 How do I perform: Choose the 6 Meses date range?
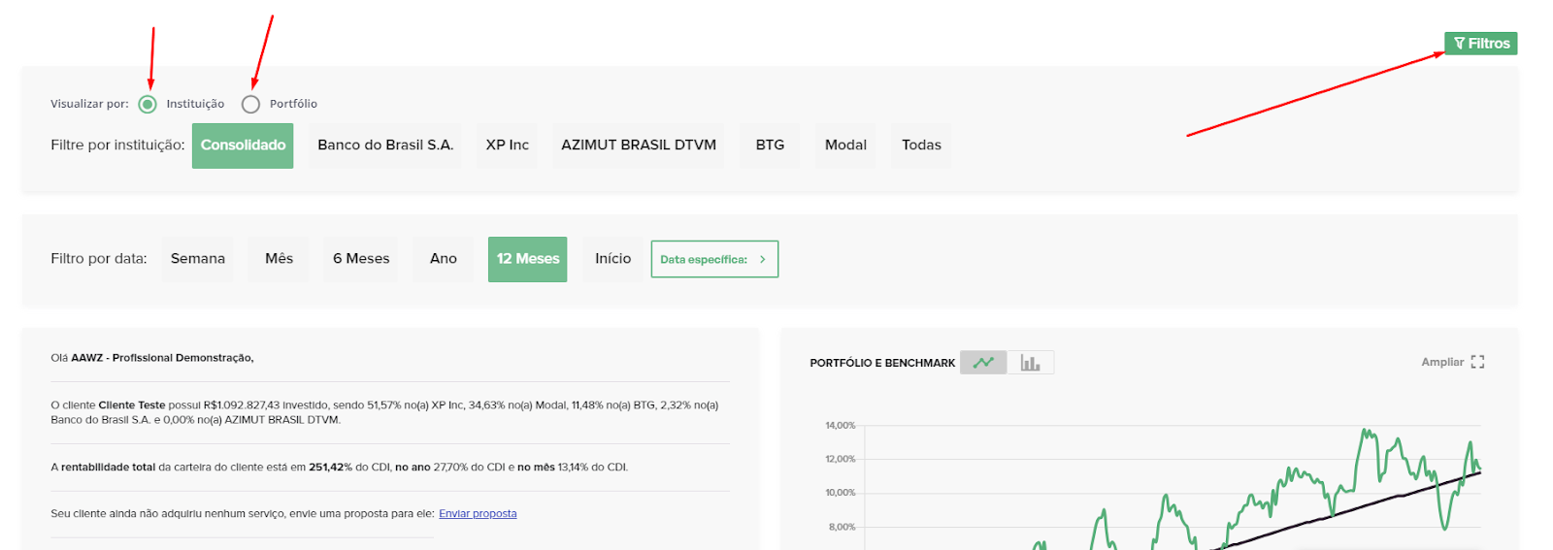[361, 259]
